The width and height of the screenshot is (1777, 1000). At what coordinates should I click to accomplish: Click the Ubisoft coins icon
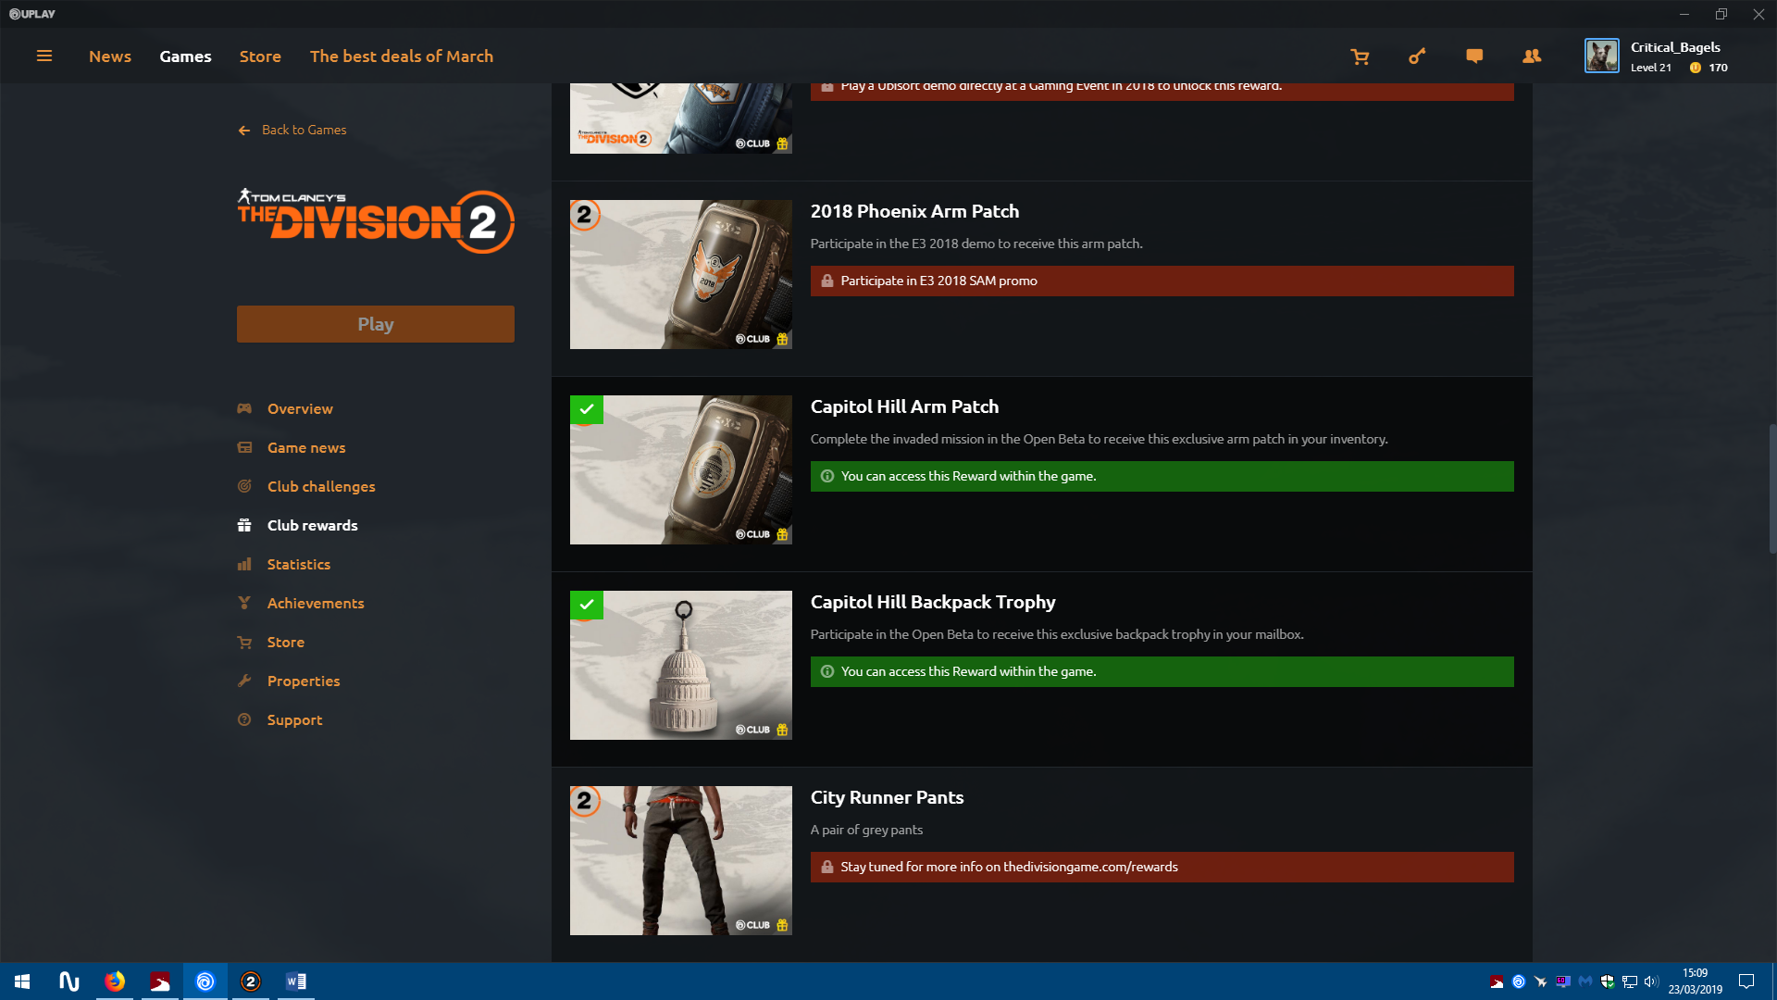point(1696,68)
